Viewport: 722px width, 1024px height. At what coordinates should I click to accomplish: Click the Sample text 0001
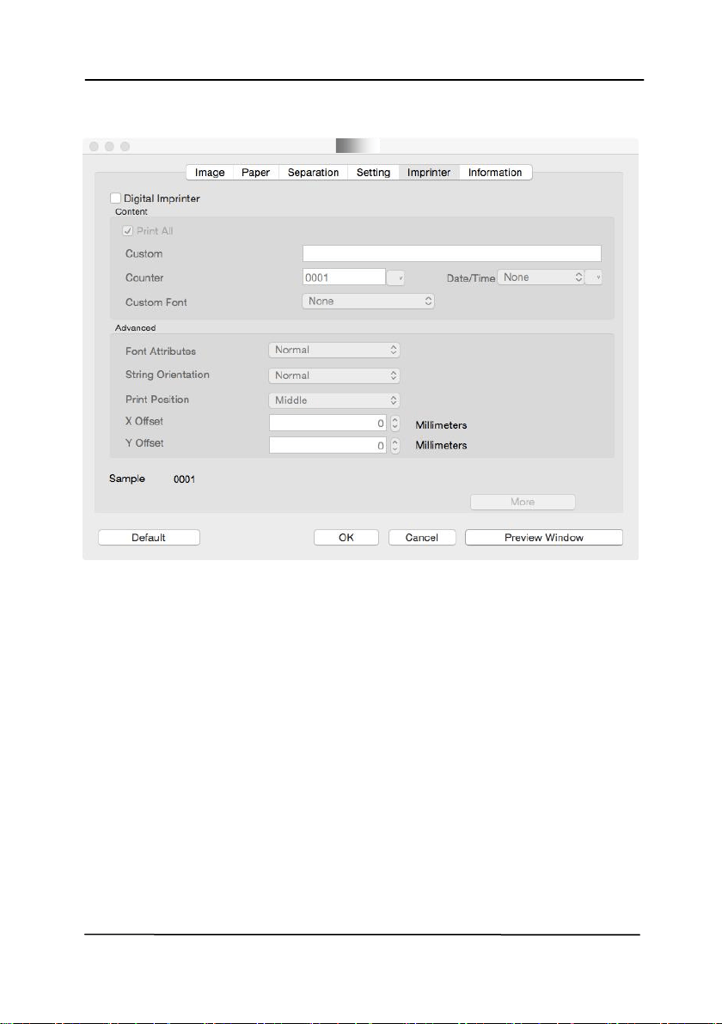click(184, 479)
